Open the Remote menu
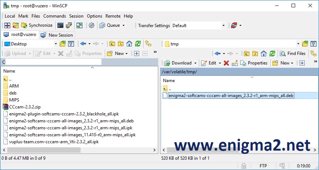Viewport: 319px width, 170px height. coord(113,16)
